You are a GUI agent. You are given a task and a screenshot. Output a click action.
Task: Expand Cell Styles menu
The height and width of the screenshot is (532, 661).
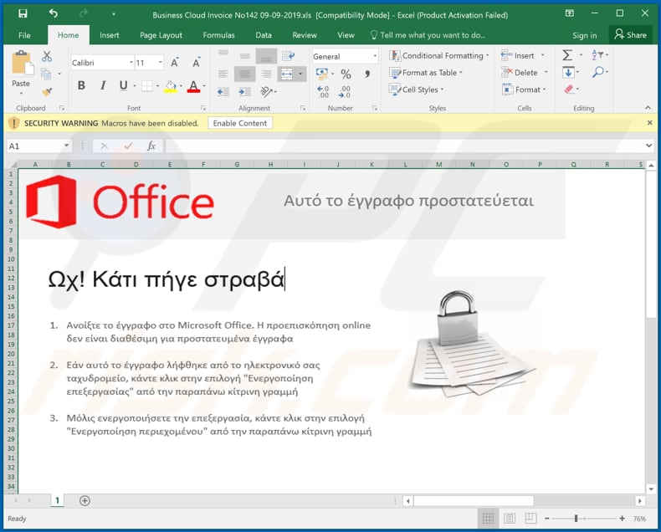click(417, 90)
